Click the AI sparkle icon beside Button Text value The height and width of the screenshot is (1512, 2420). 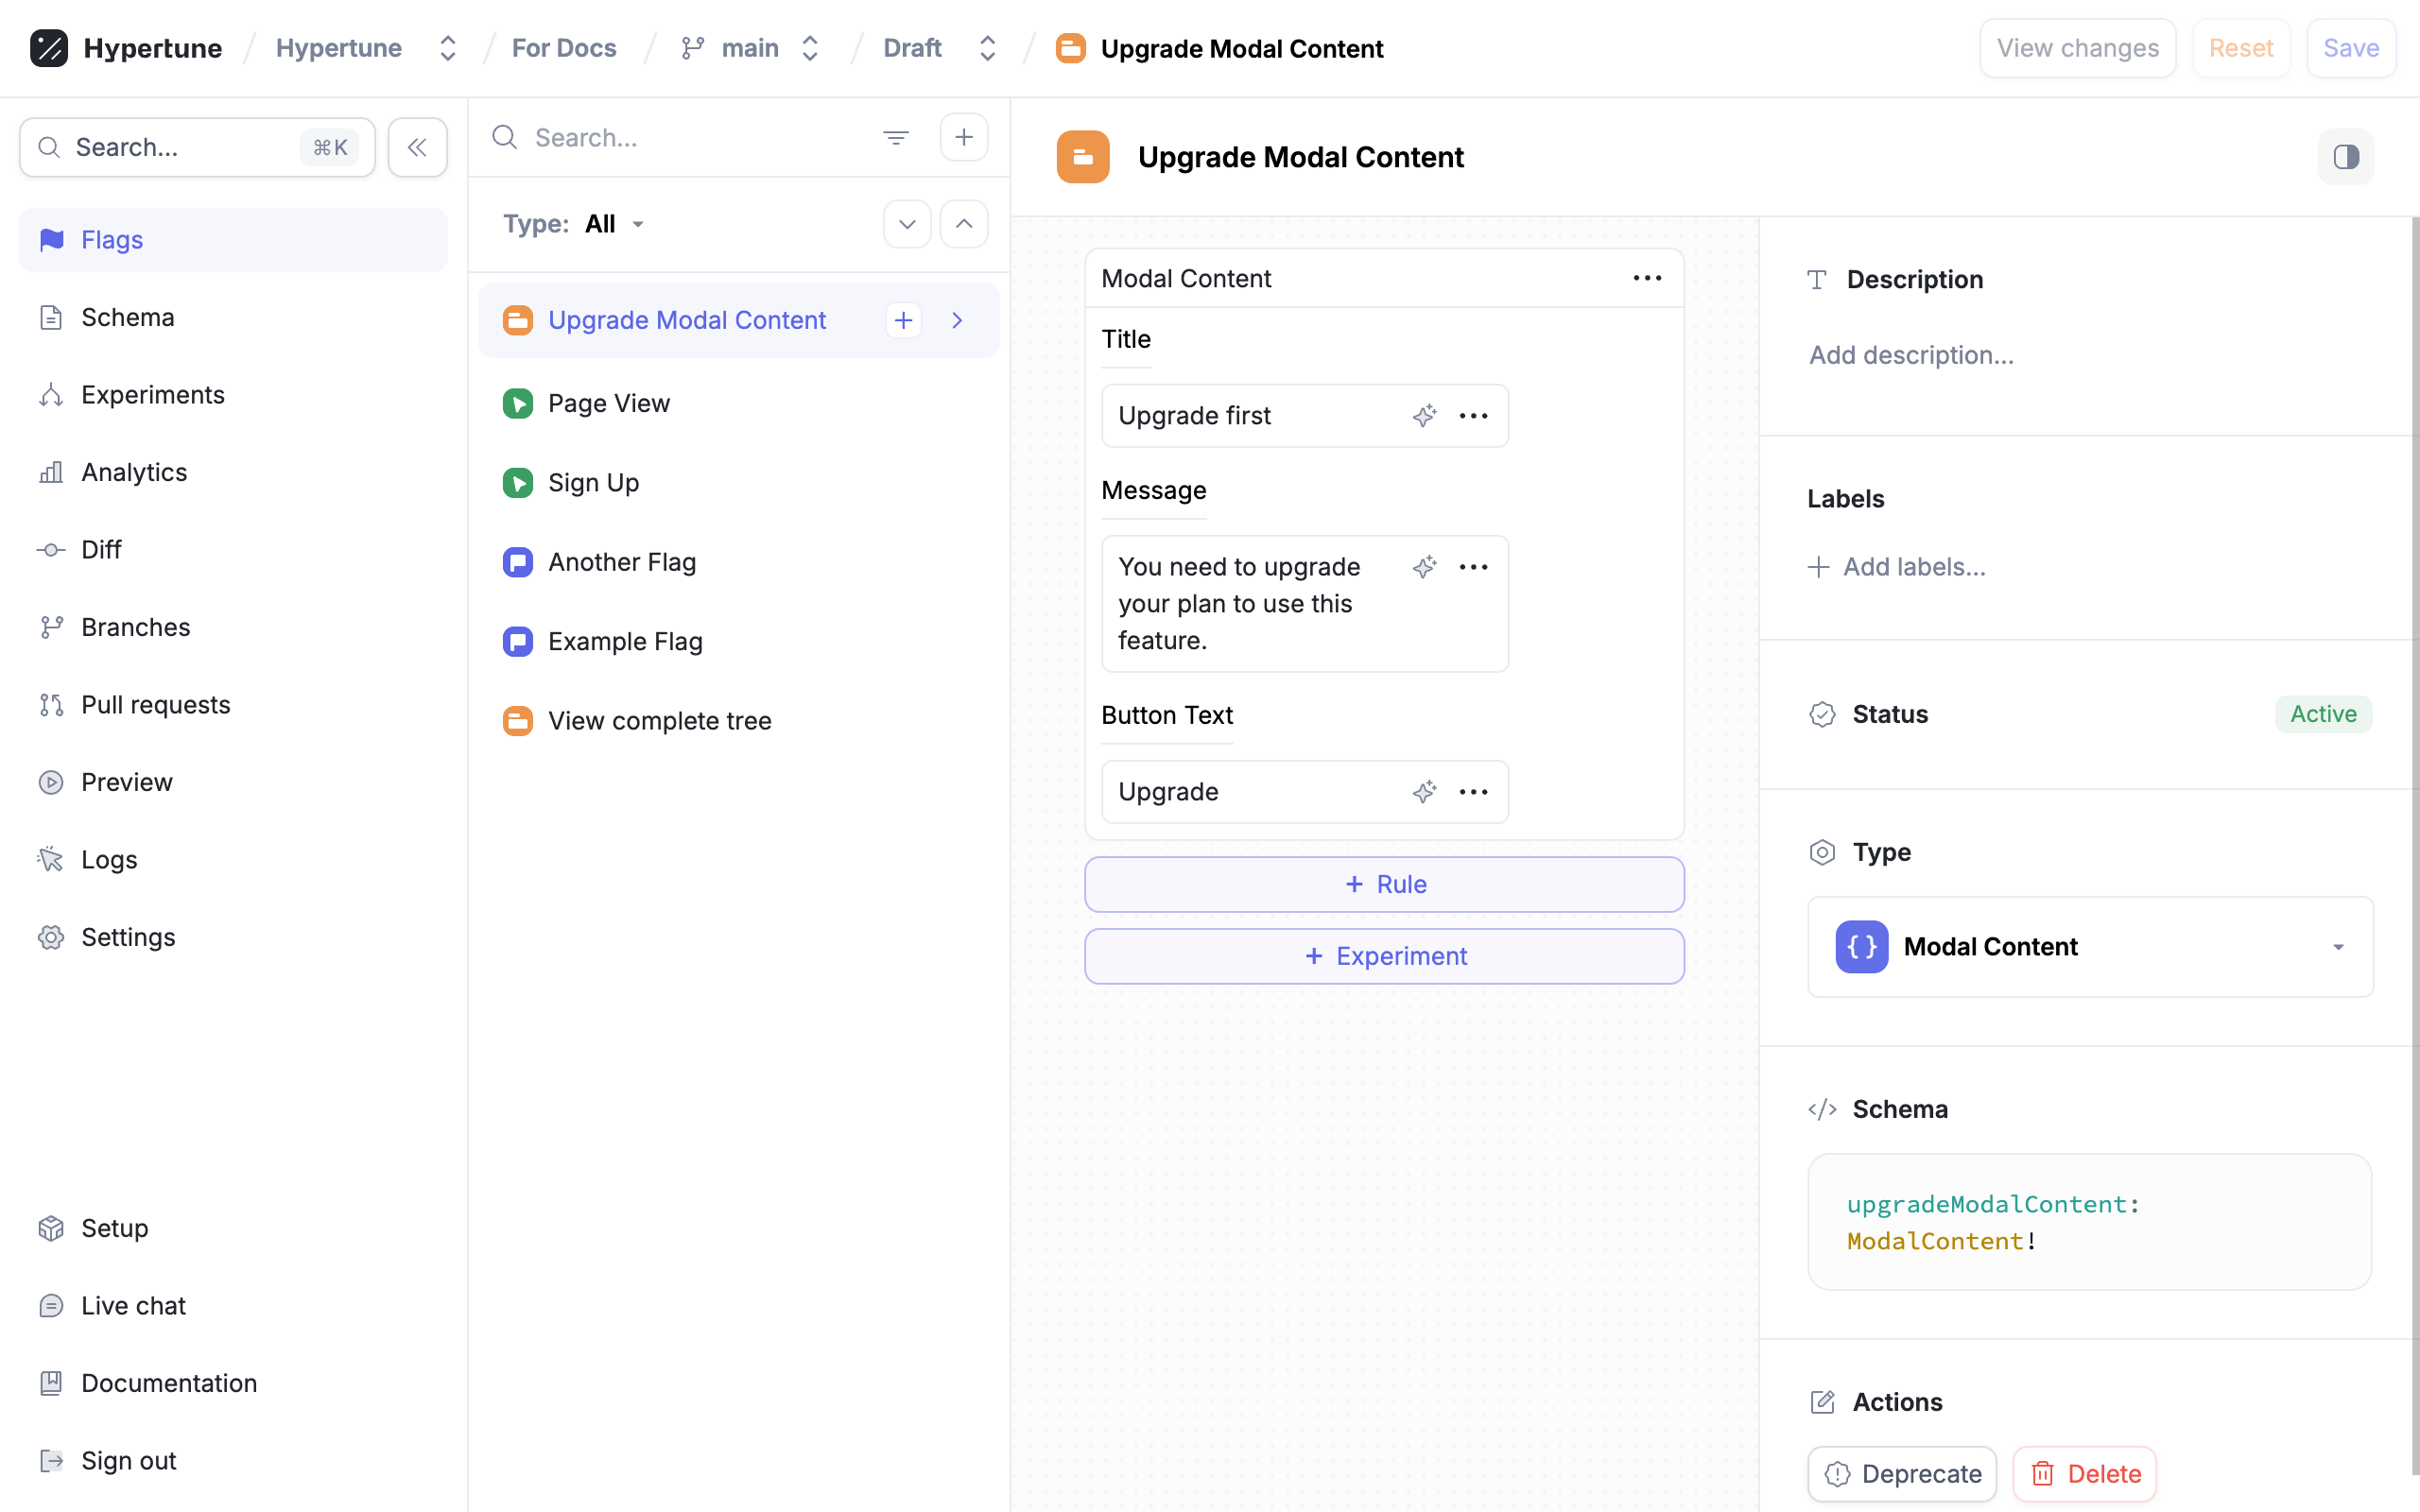[1424, 791]
